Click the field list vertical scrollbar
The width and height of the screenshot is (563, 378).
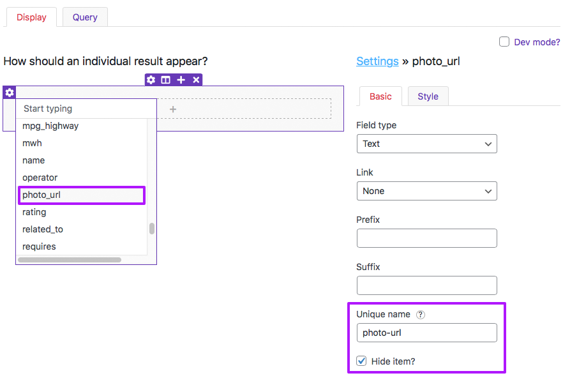(x=152, y=229)
